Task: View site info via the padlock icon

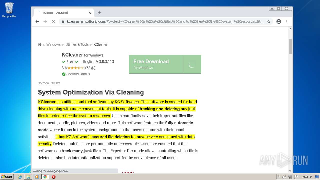Action: tap(63, 21)
